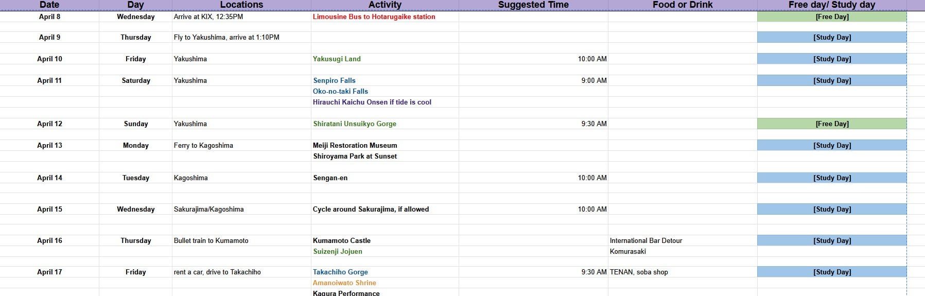This screenshot has height=296, width=925.
Task: Select the April 9 date cell
Action: (x=49, y=37)
